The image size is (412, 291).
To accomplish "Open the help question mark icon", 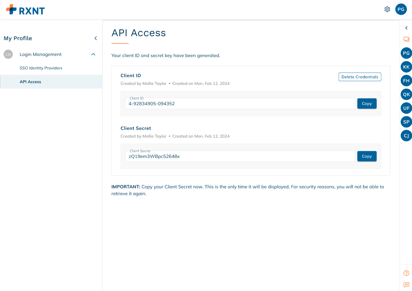I will (x=406, y=273).
